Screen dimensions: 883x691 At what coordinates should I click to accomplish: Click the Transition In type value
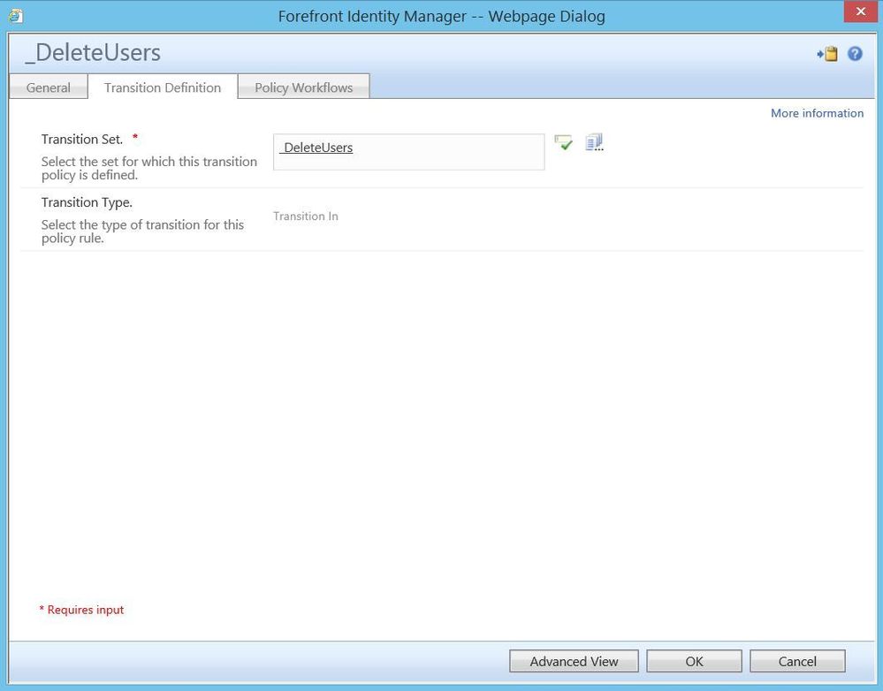tap(306, 216)
